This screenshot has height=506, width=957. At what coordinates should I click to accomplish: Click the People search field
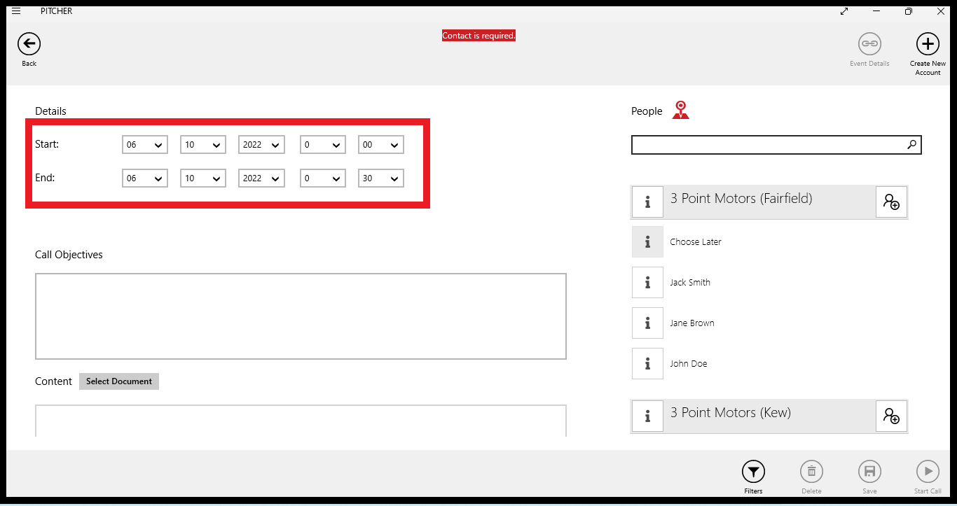point(767,145)
